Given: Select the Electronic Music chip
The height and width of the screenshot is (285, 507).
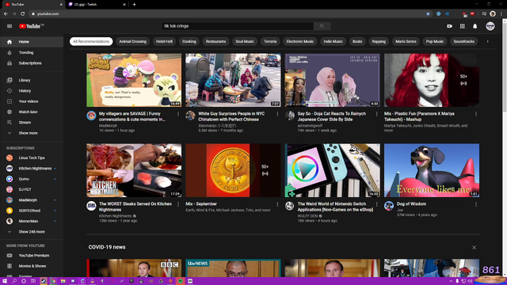Looking at the screenshot, I should [x=300, y=41].
